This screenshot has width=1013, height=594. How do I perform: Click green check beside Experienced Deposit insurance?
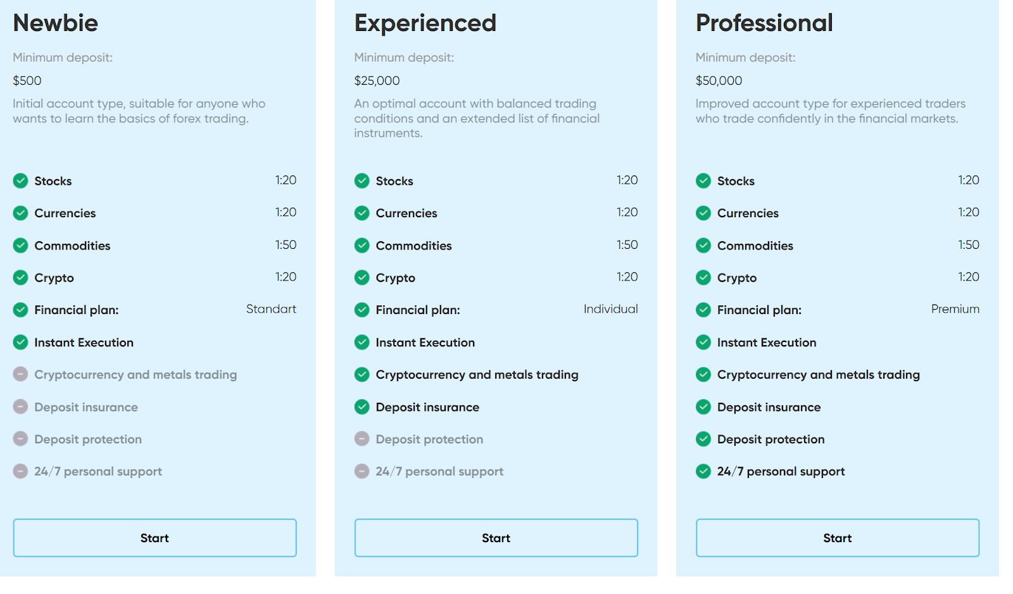pos(362,407)
